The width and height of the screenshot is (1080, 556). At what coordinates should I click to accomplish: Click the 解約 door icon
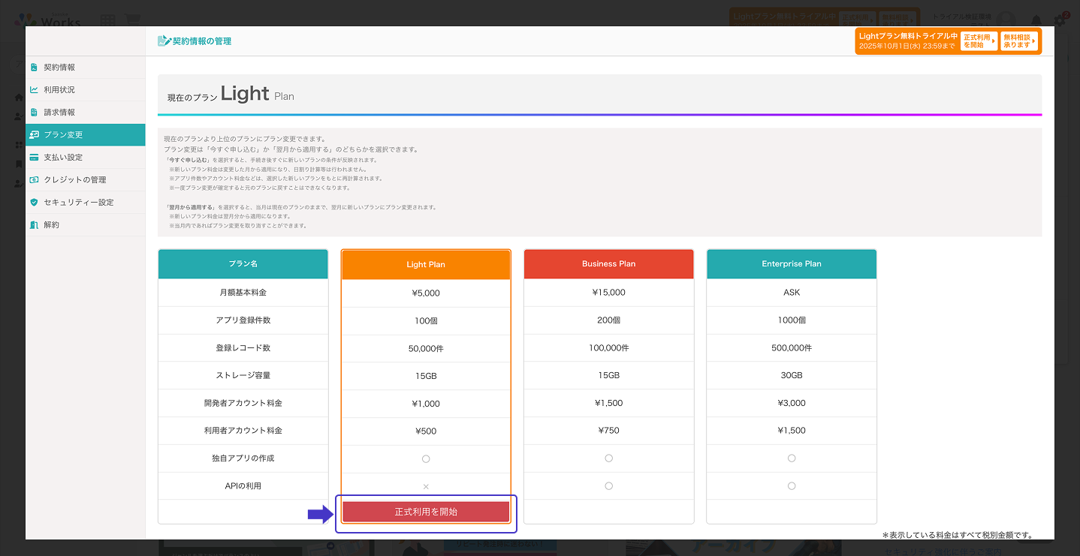tap(34, 225)
